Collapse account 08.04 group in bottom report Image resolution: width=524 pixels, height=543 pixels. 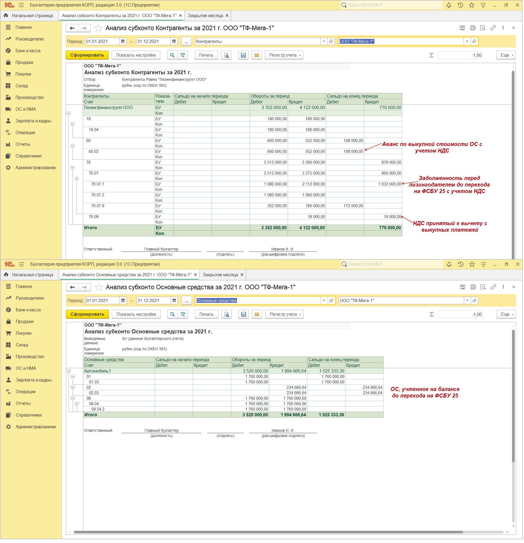(x=77, y=404)
